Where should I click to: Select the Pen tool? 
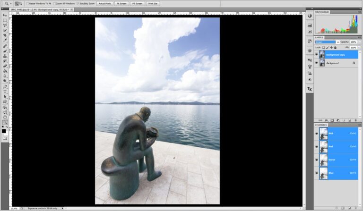point(5,87)
